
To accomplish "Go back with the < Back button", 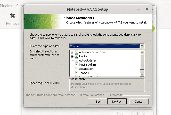I will click(x=97, y=102).
